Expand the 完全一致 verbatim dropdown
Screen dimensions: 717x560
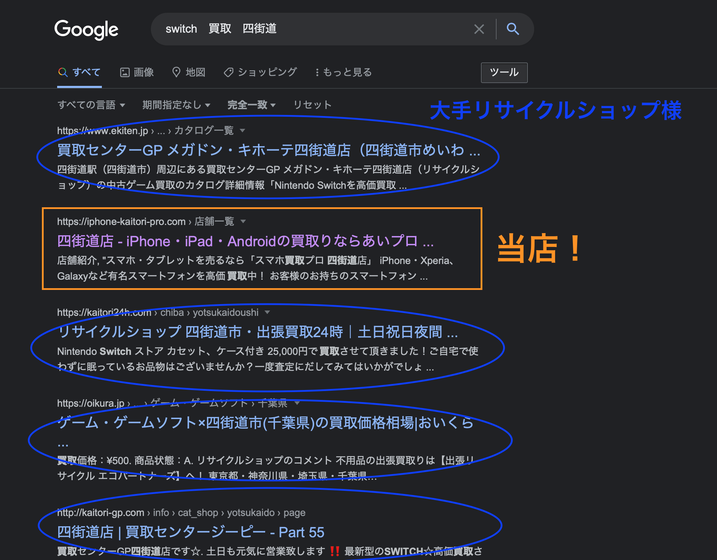[251, 105]
